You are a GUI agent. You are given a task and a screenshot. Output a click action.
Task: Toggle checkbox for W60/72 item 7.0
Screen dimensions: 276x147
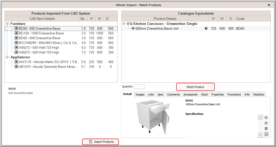coord(16,52)
